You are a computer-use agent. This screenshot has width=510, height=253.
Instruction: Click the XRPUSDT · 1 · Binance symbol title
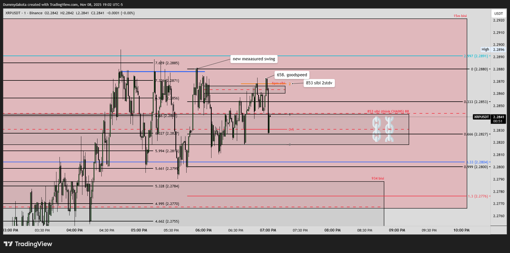[23, 13]
